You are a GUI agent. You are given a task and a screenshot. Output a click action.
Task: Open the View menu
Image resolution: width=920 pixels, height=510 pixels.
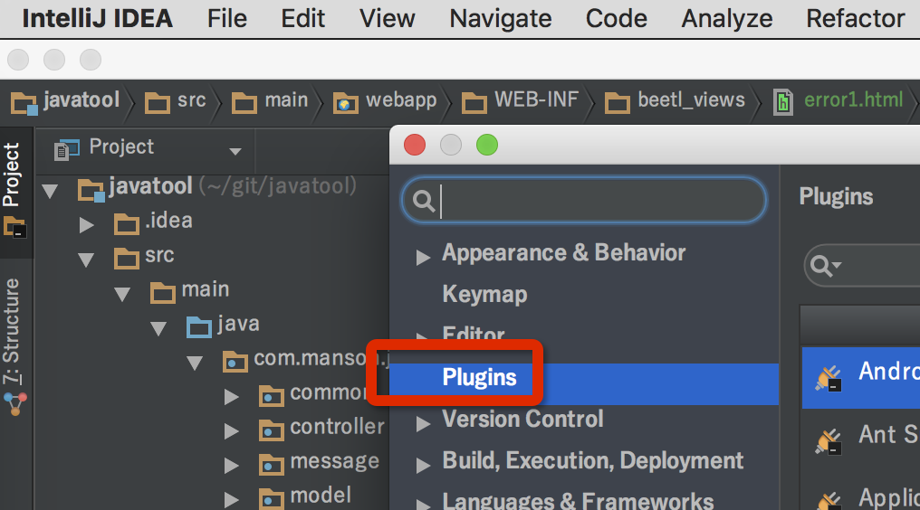pos(388,18)
